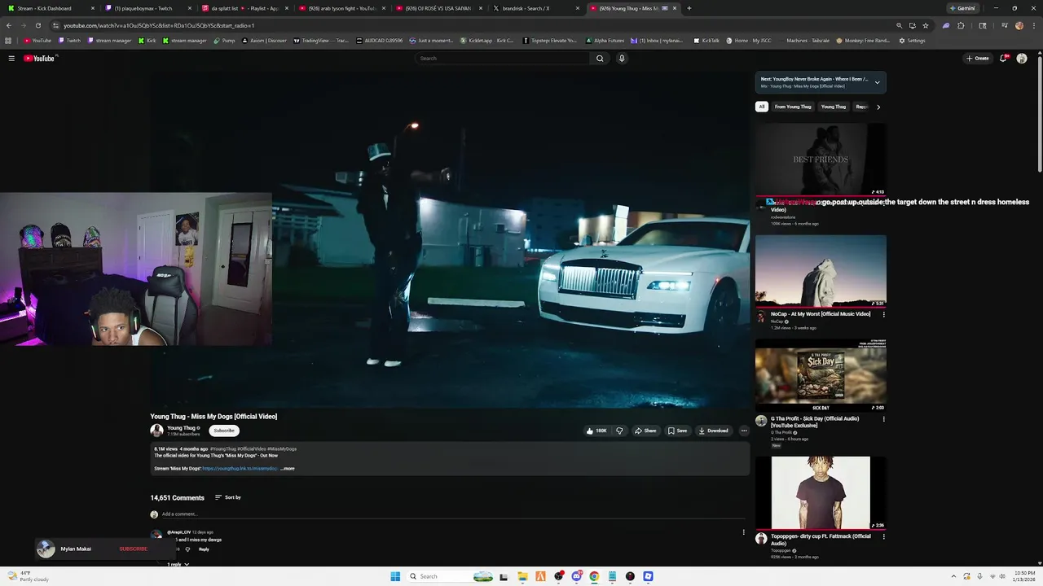
Task: Open Chrome from the Windows taskbar
Action: click(594, 576)
